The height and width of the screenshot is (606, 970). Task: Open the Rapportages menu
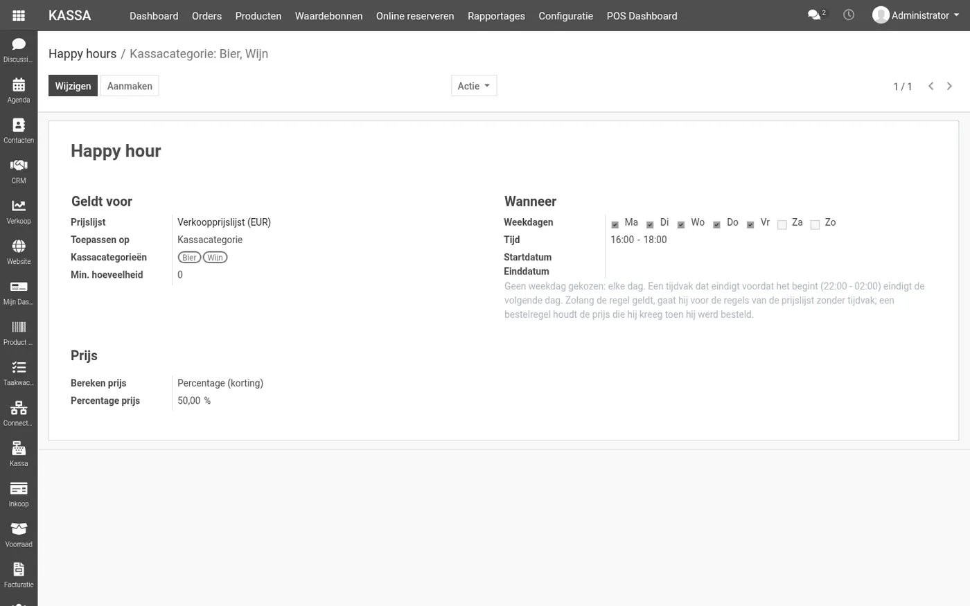coord(496,16)
